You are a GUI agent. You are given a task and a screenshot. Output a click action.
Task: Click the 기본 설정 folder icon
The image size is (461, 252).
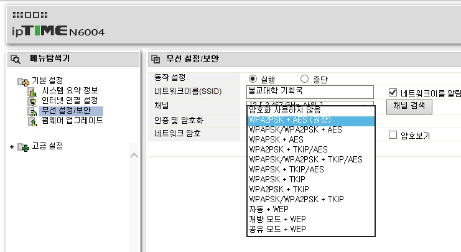click(23, 82)
